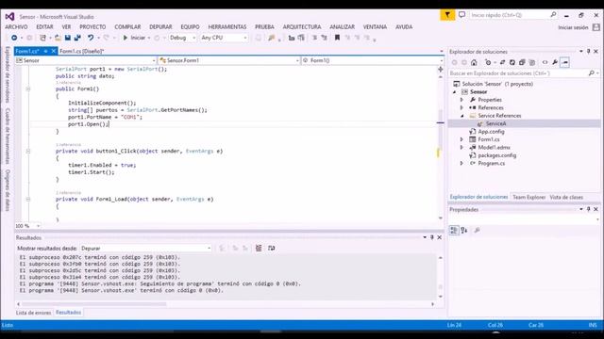
Task: Open the ARCHIVO menu
Action: [16, 27]
